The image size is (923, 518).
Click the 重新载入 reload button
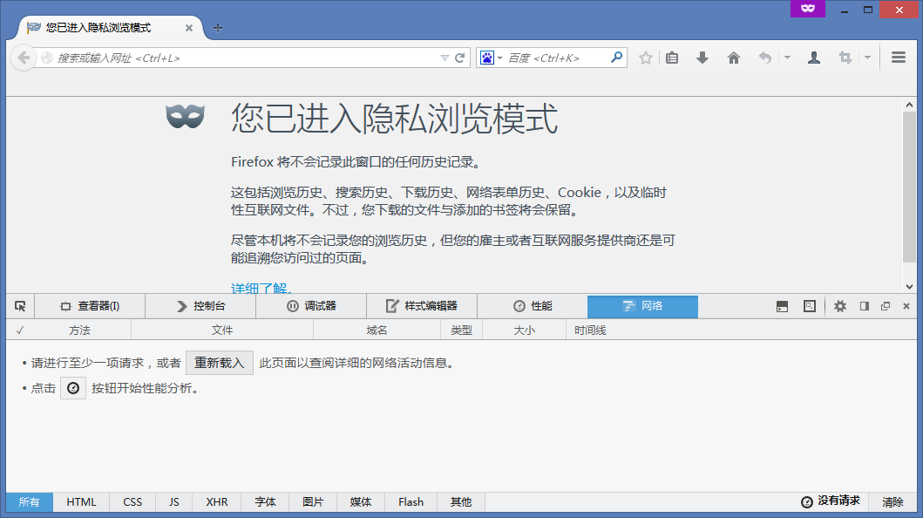219,363
